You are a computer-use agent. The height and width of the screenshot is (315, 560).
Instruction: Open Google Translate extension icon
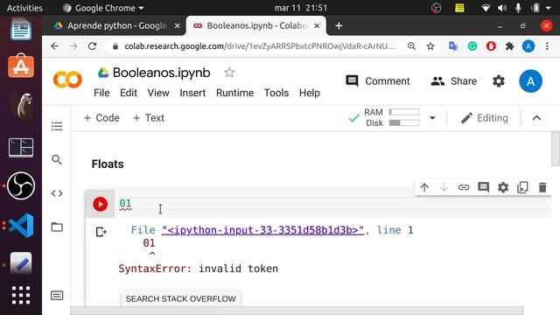point(453,46)
